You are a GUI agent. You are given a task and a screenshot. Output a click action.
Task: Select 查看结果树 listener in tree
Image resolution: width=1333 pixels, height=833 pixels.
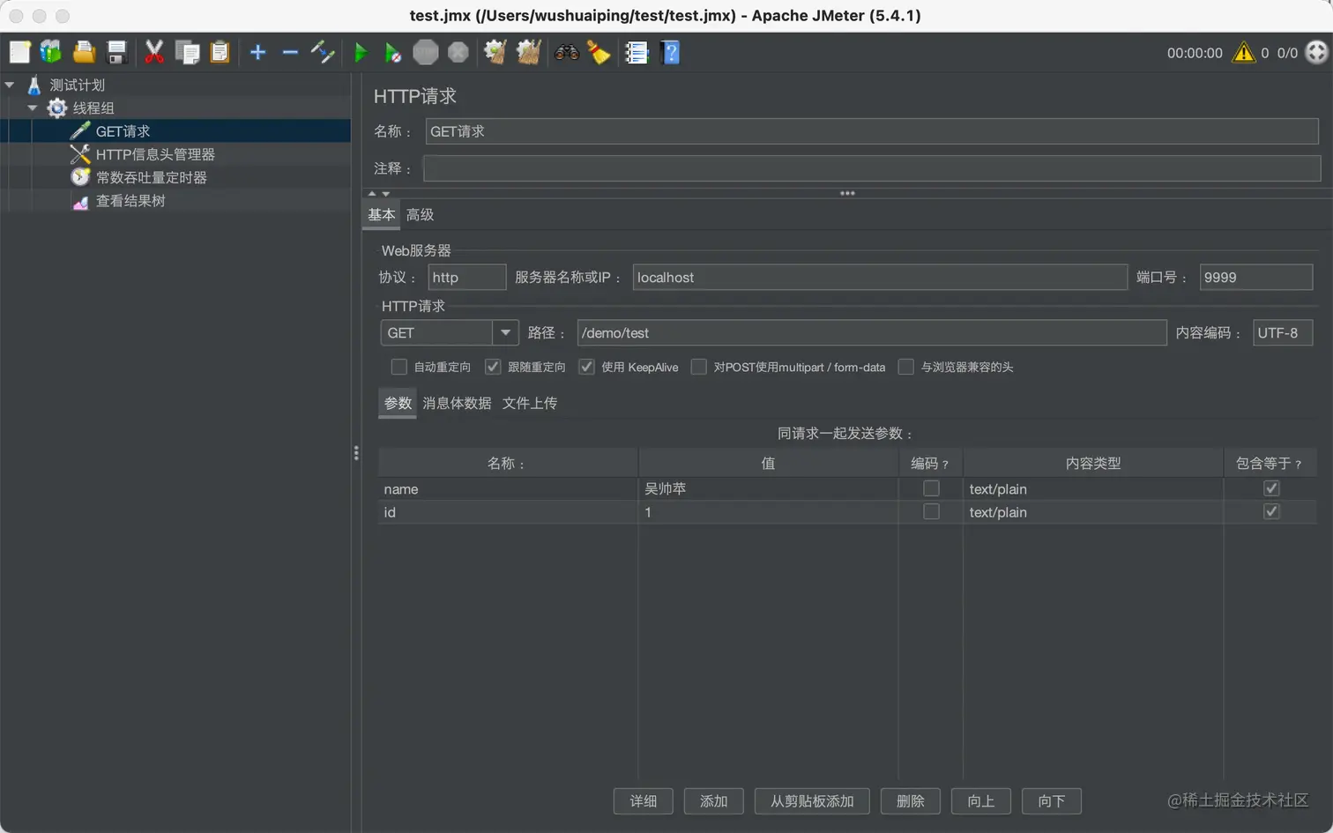(130, 200)
